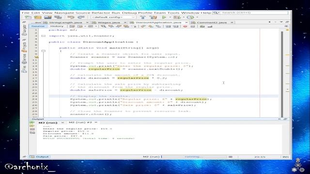Click the Last Edit icon next to History

72,26
